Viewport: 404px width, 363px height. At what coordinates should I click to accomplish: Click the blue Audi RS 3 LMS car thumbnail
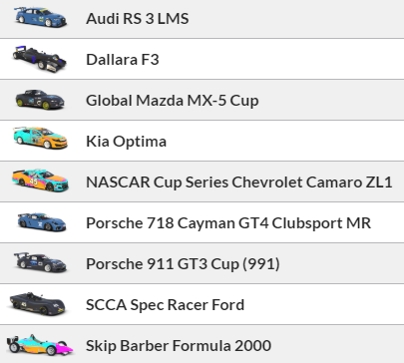[x=40, y=17]
